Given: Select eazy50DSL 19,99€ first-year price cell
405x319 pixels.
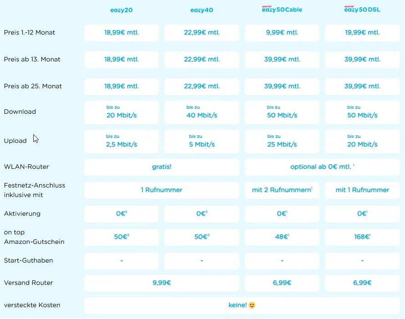Looking at the screenshot, I should [362, 33].
